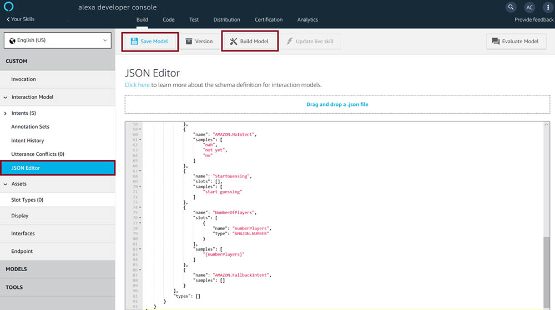Click the "start guessing" sample text
The height and width of the screenshot is (310, 555).
coord(223,192)
